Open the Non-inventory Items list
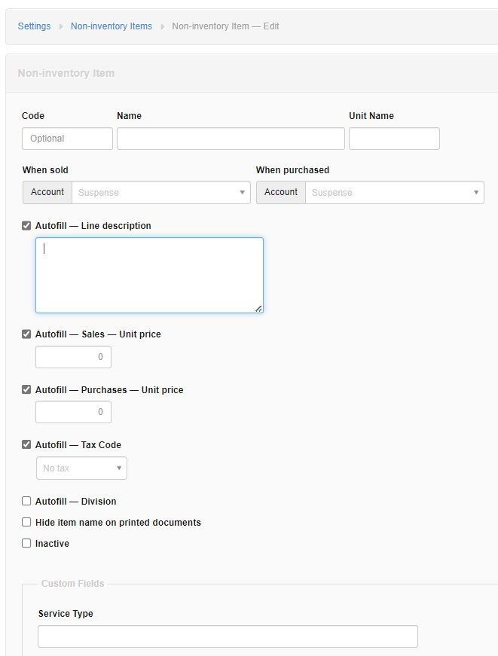This screenshot has height=656, width=498. click(111, 26)
